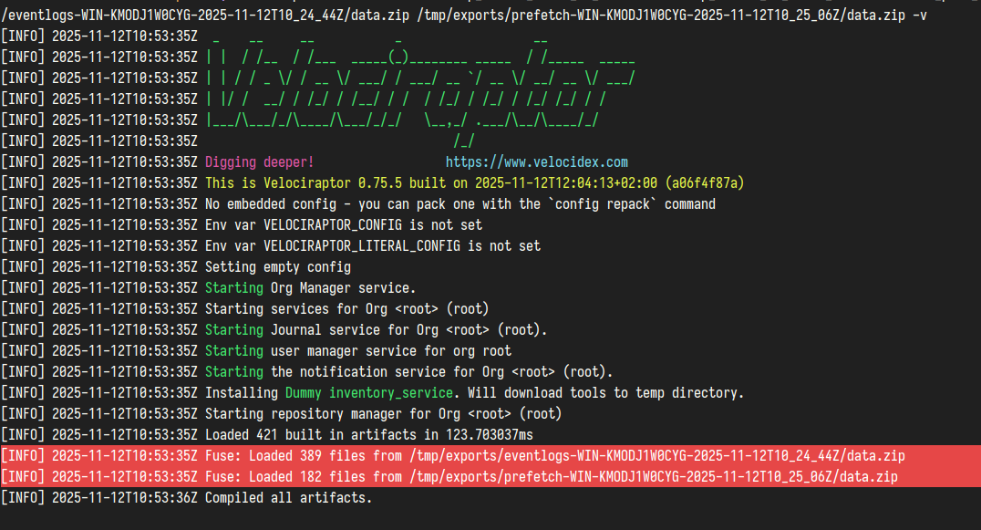This screenshot has width=981, height=530.
Task: Click highlighted prefetch data.zip Fuse line
Action: point(551,476)
